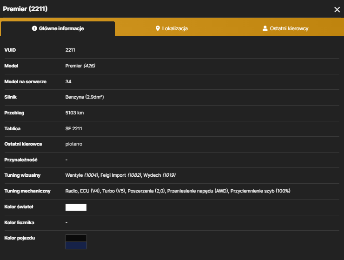Open the pioterro driver link
344x260 pixels.
[x=74, y=144]
